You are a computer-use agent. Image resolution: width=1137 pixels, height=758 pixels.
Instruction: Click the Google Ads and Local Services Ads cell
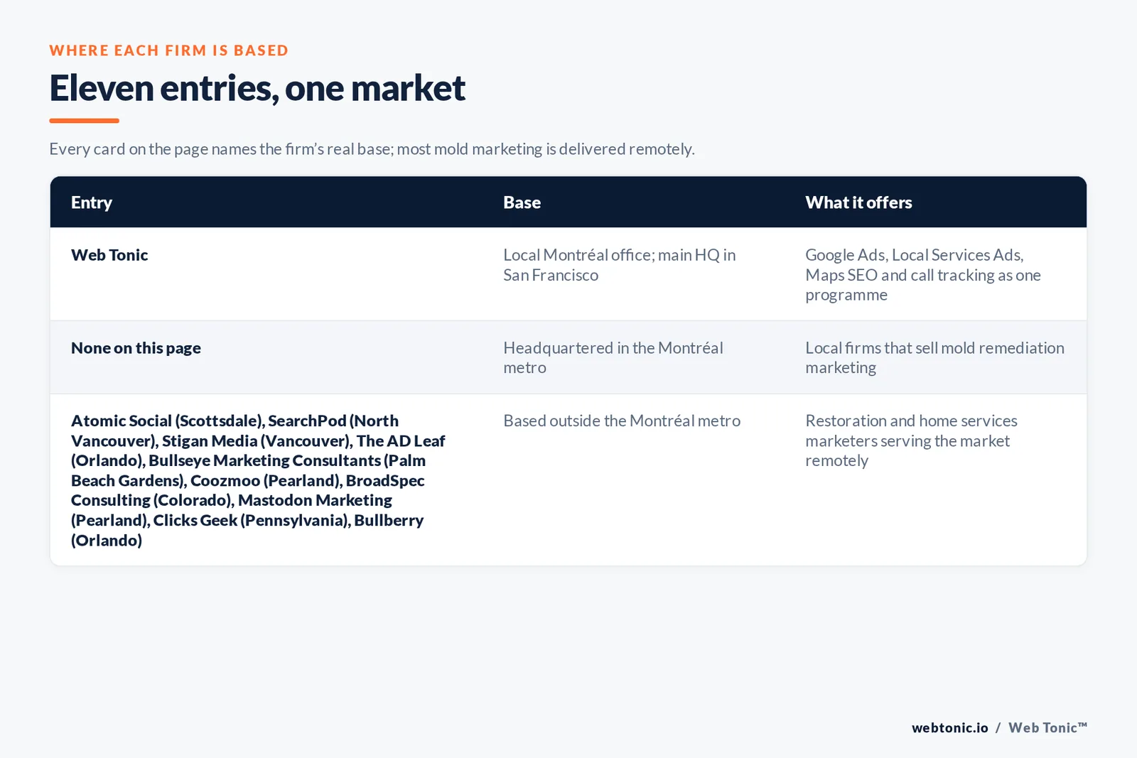pos(923,275)
